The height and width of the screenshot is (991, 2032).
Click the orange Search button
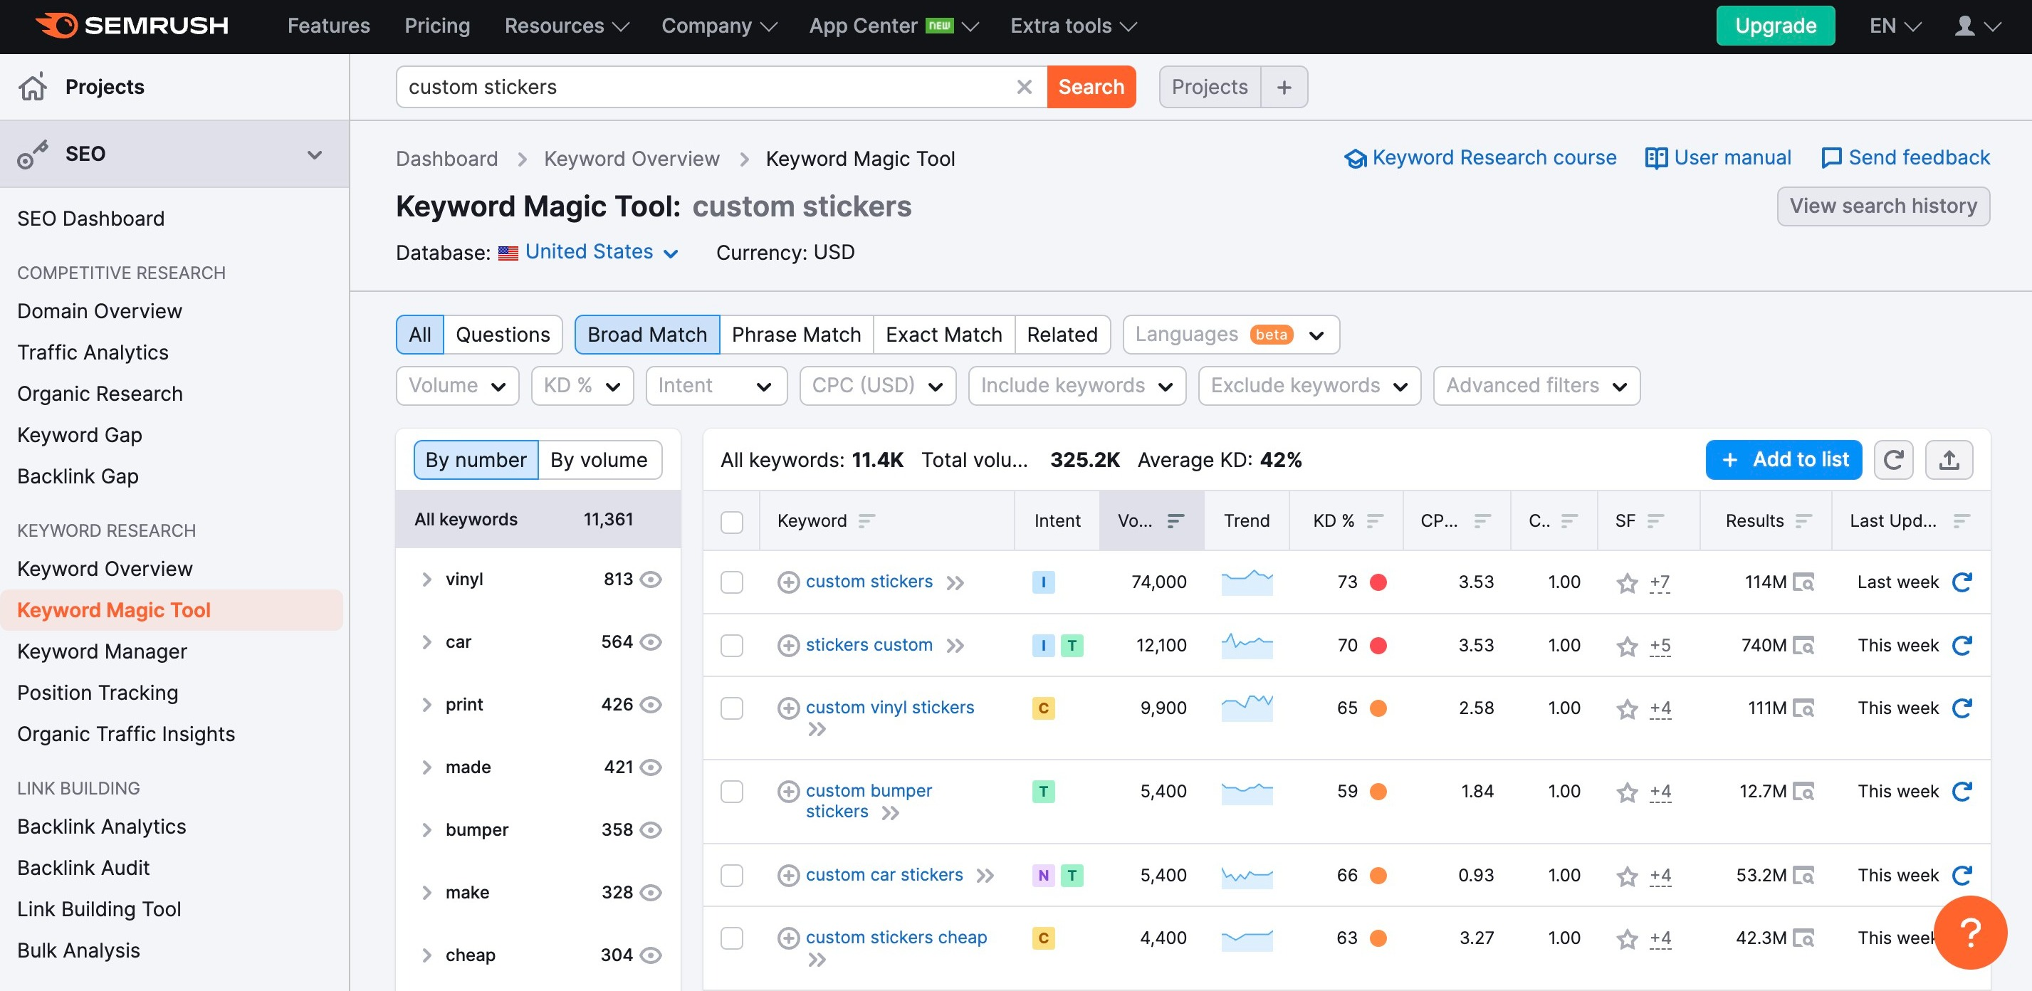tap(1091, 87)
